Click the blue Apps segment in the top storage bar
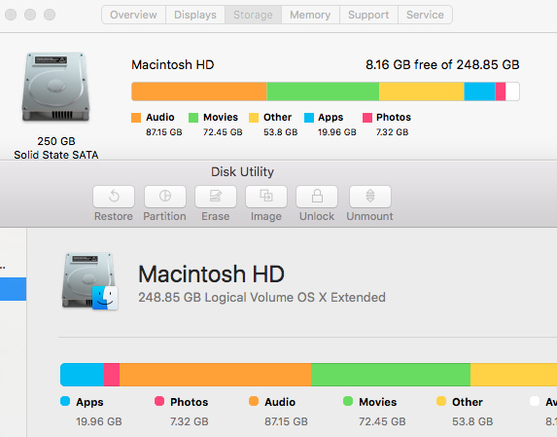 pyautogui.click(x=479, y=91)
